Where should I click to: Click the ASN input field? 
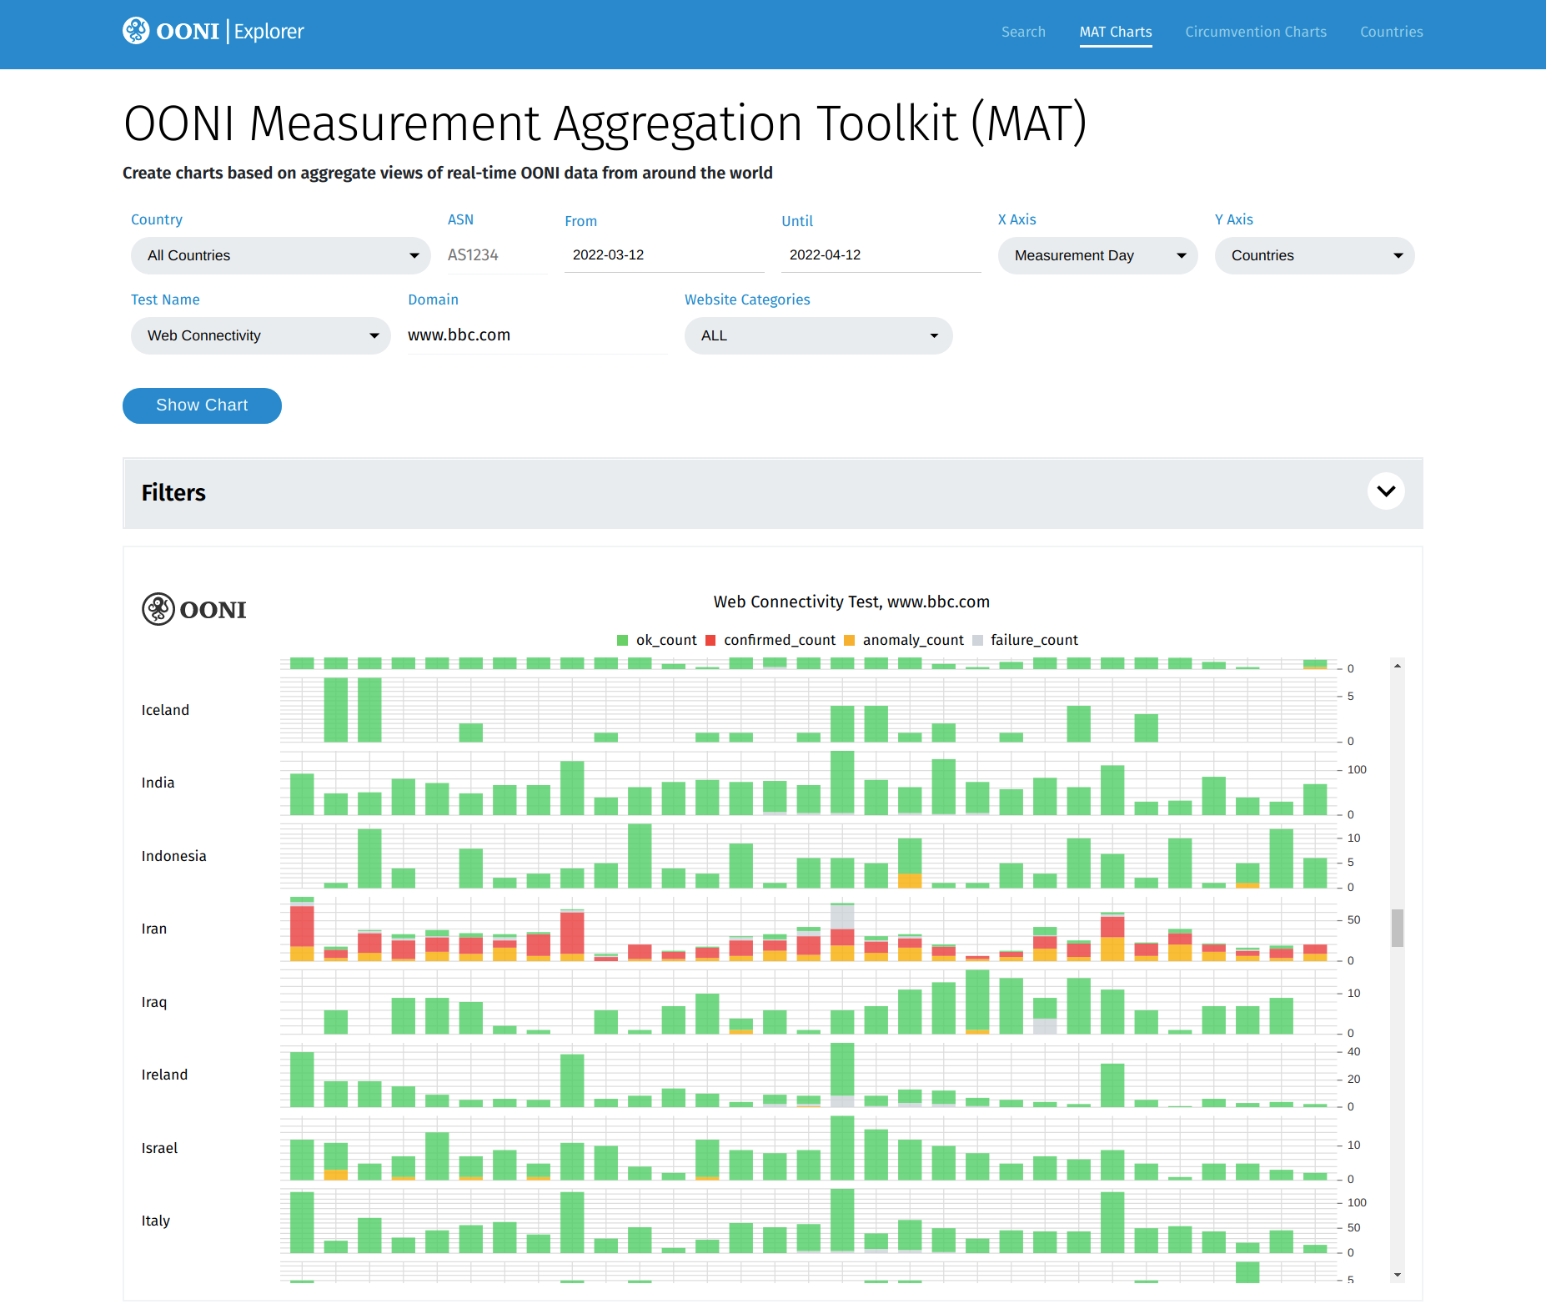[x=496, y=255]
